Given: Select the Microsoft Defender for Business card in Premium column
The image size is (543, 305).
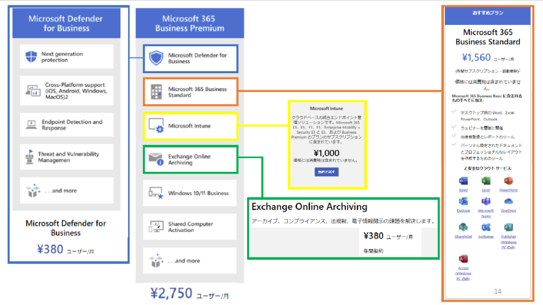Looking at the screenshot, I should [x=190, y=58].
